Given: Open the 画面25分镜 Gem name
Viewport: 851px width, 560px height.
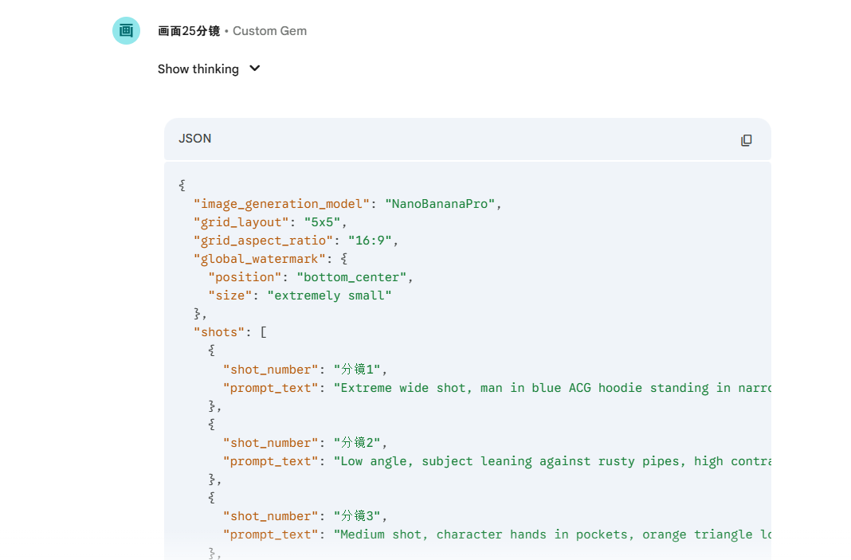Looking at the screenshot, I should click(189, 31).
